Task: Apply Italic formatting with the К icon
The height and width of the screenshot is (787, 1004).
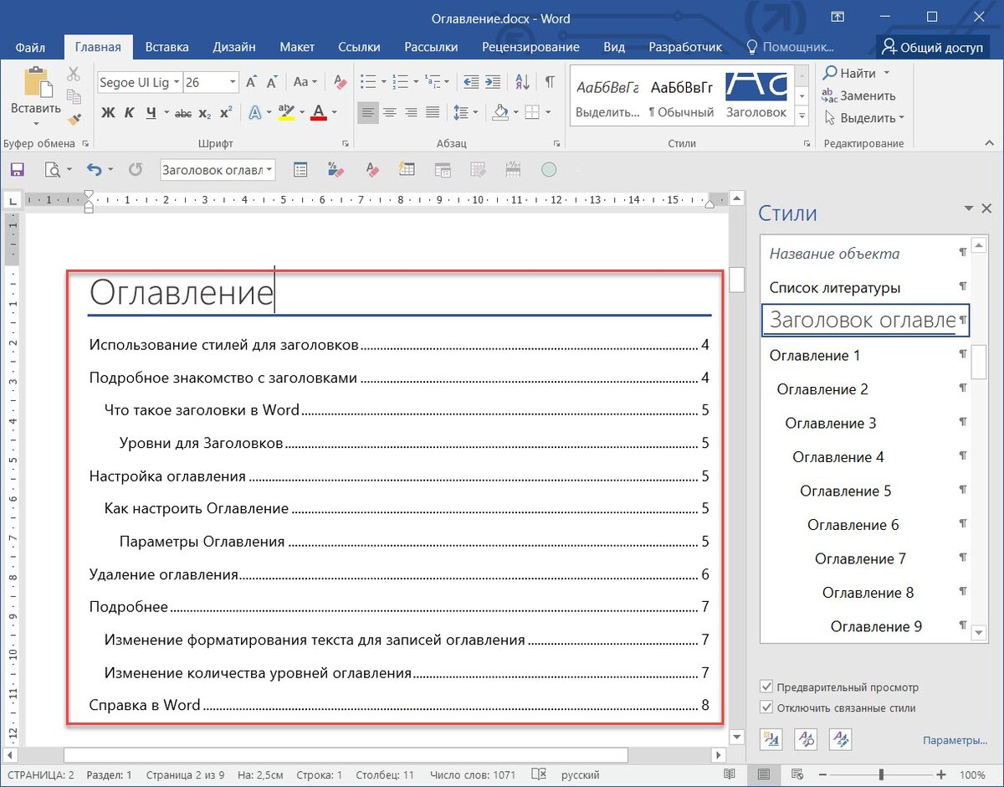Action: pyautogui.click(x=130, y=113)
